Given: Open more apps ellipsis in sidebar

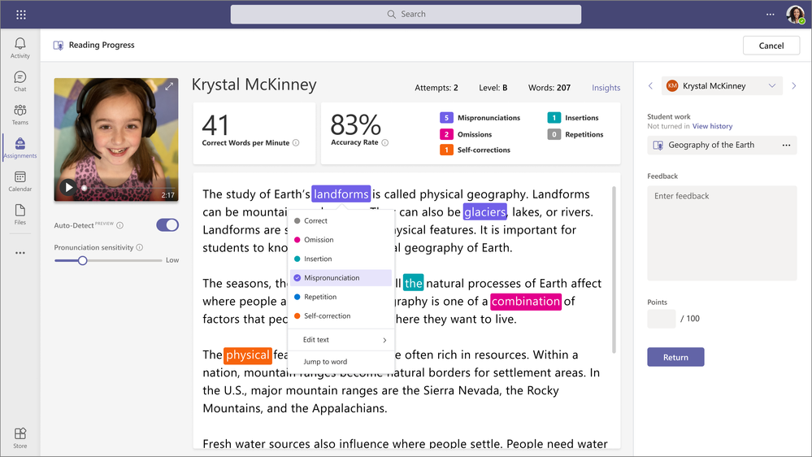Looking at the screenshot, I should 20,253.
